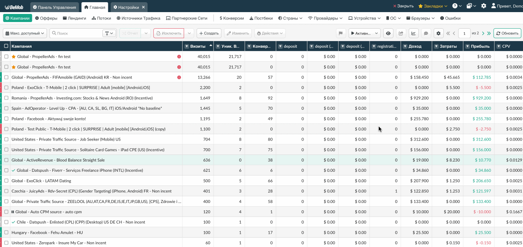
Task: Click the filter icon on the Визиты column
Action: tap(187, 46)
